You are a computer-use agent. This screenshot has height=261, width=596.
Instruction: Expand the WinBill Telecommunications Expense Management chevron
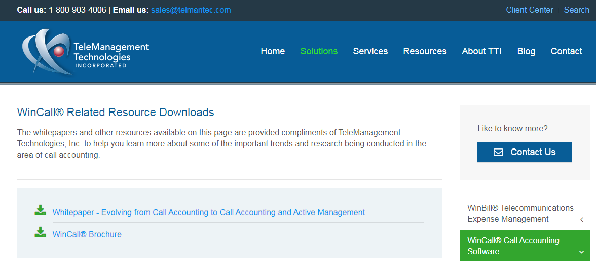pos(582,219)
